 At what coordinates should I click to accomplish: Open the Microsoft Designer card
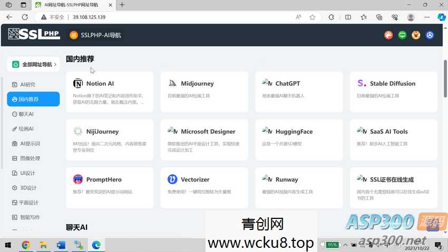tap(204, 140)
